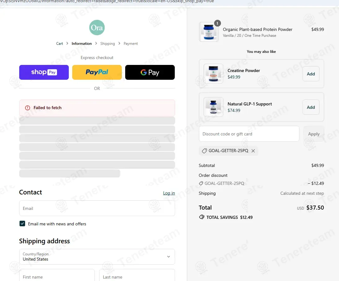Focus the Last name field
This screenshot has width=339, height=281.
[x=137, y=275]
